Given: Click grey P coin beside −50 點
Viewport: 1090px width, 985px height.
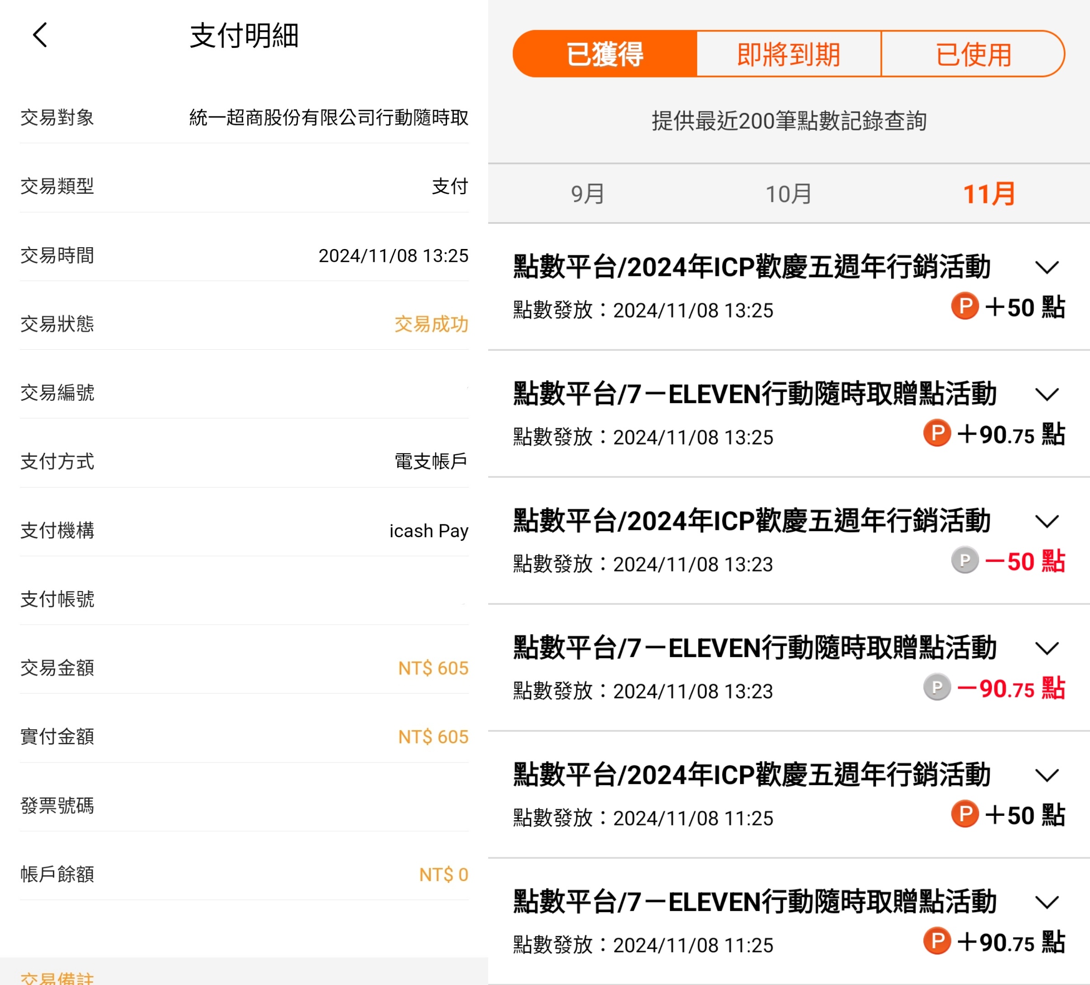Looking at the screenshot, I should coord(965,560).
